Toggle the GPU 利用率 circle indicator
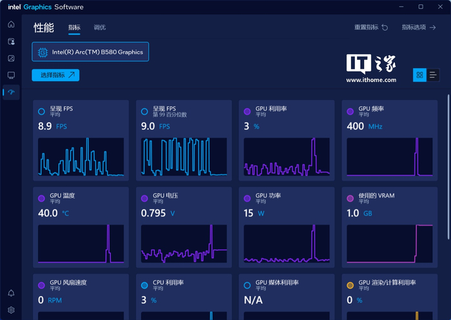The width and height of the screenshot is (451, 320). pos(247,111)
